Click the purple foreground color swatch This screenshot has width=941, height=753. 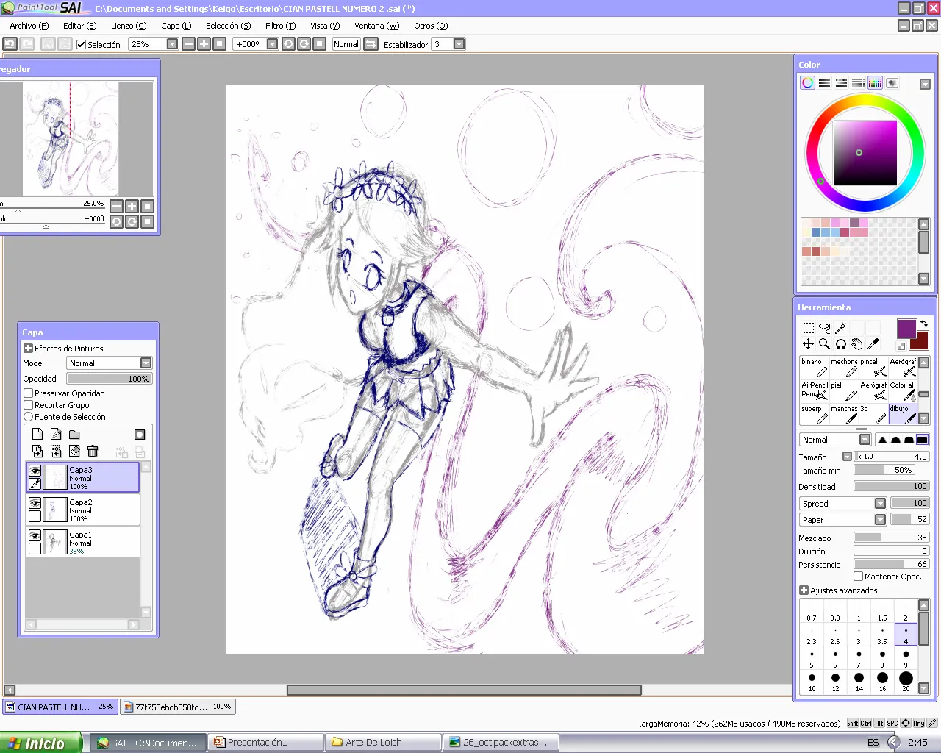(x=906, y=328)
